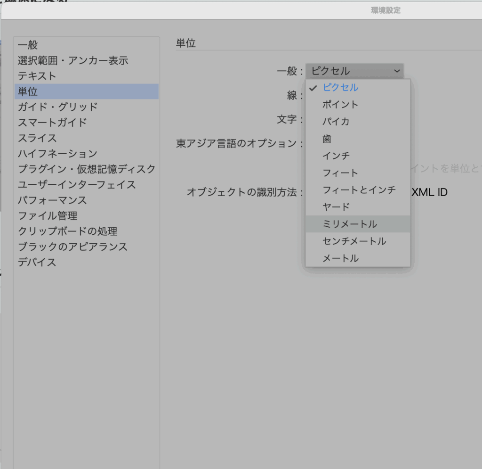Select 歯 unit option
This screenshot has width=482, height=469.
pos(358,139)
